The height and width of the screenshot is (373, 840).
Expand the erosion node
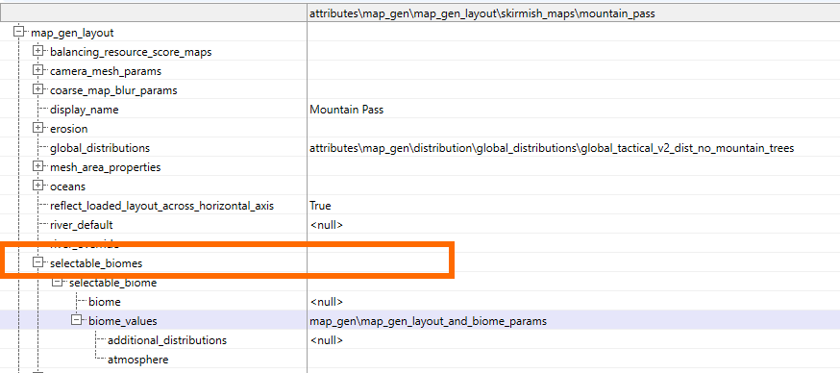click(38, 129)
